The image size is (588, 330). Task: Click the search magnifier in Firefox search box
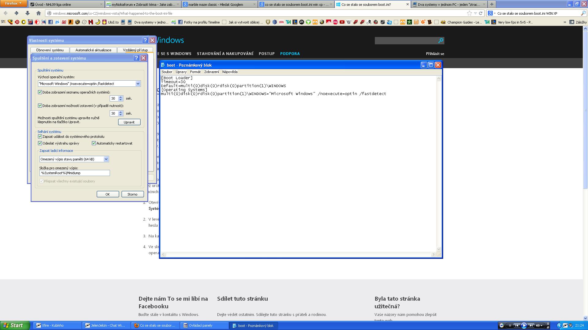coord(583,13)
